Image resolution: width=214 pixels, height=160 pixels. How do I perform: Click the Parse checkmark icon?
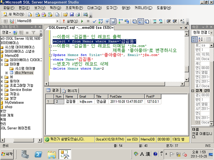point(94,21)
